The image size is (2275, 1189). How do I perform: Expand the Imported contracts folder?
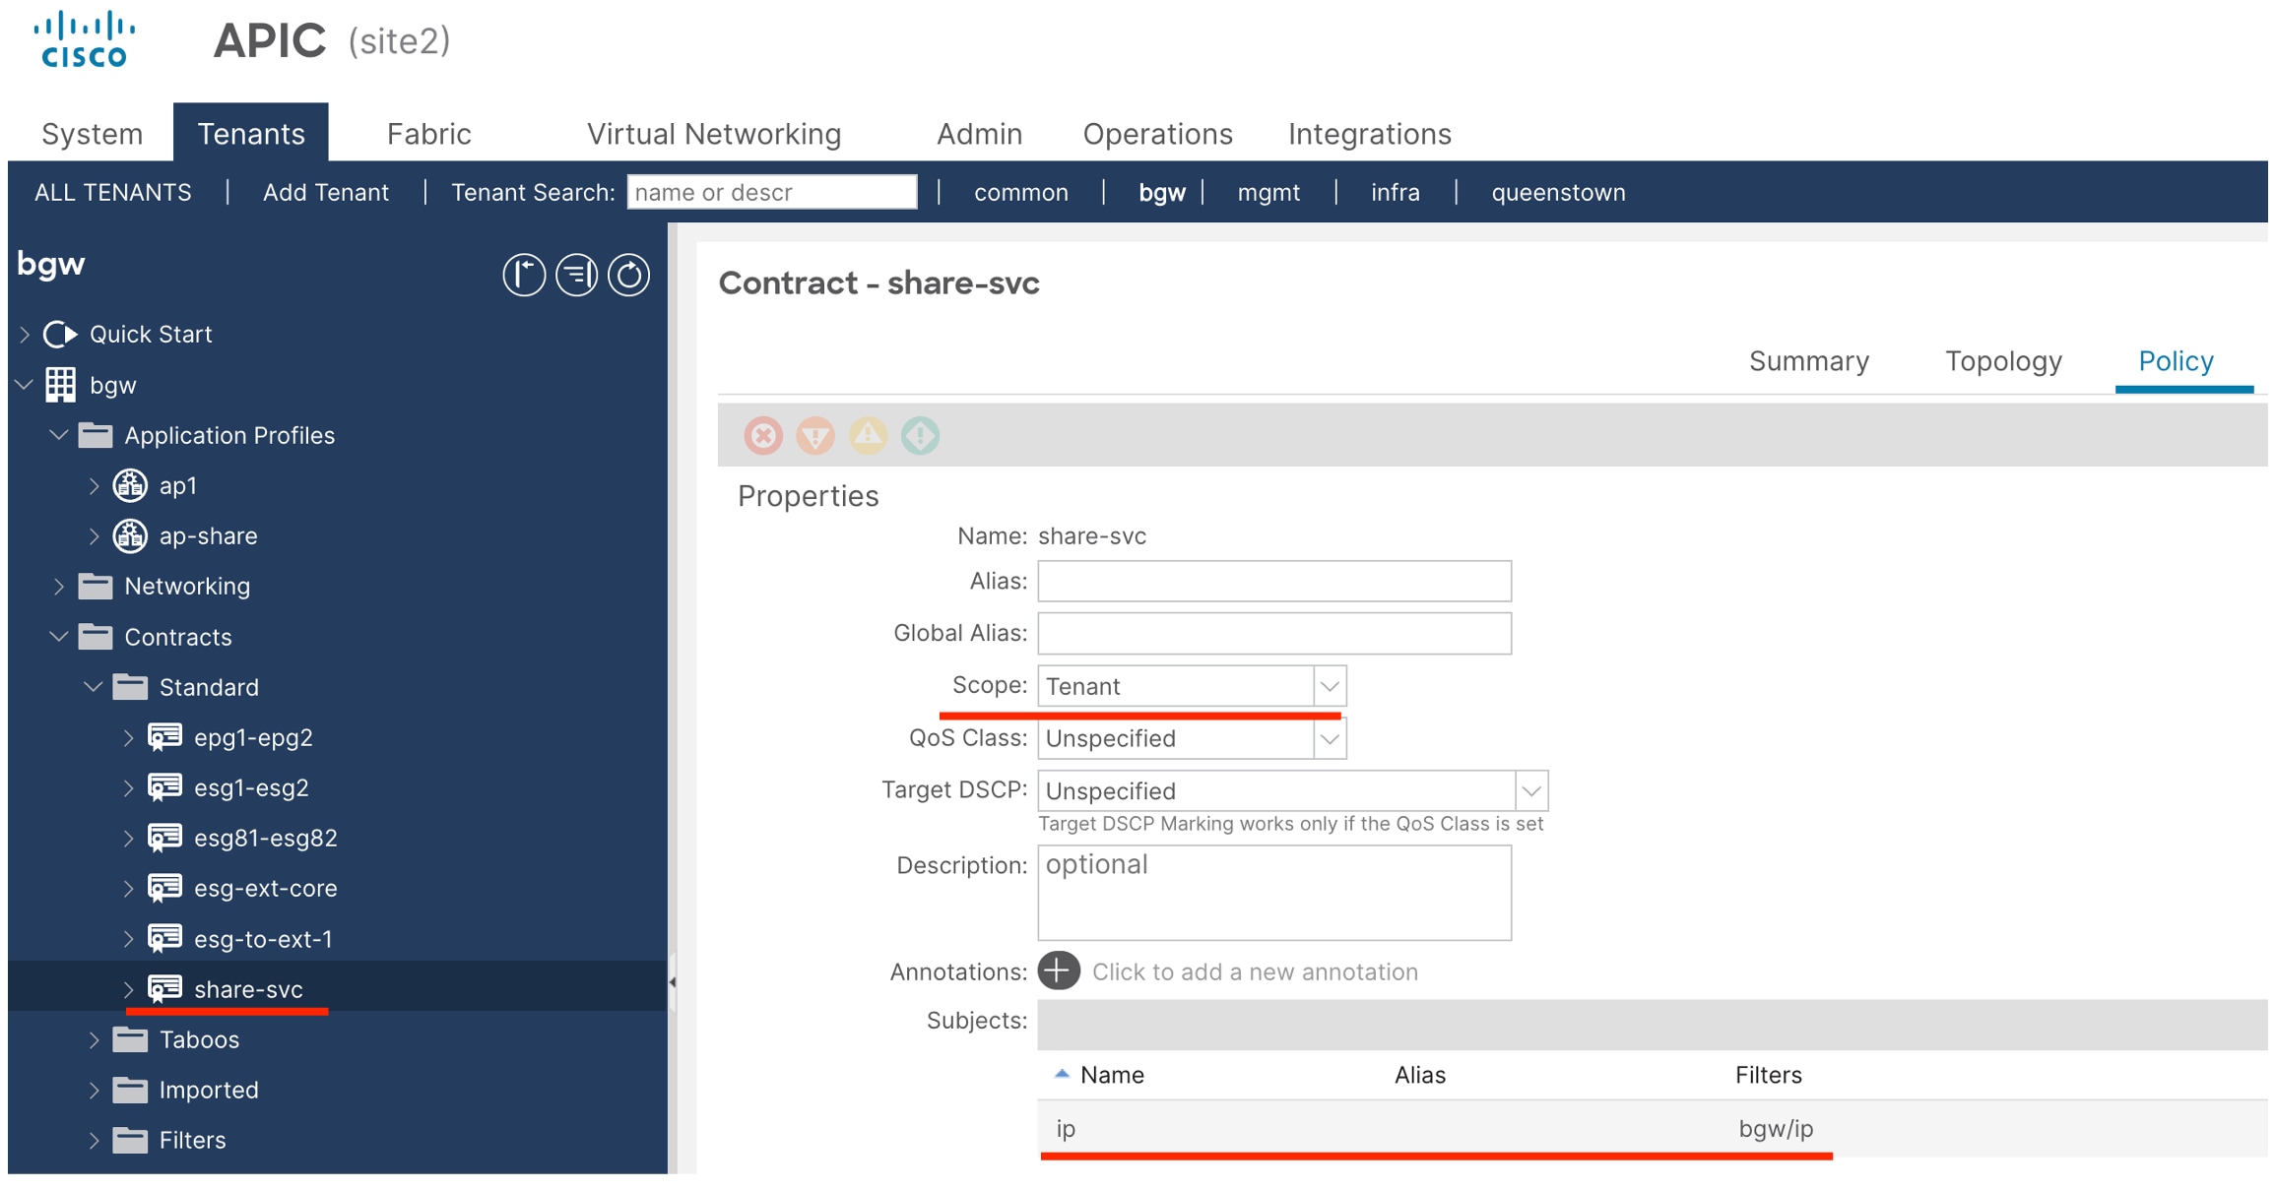click(94, 1090)
